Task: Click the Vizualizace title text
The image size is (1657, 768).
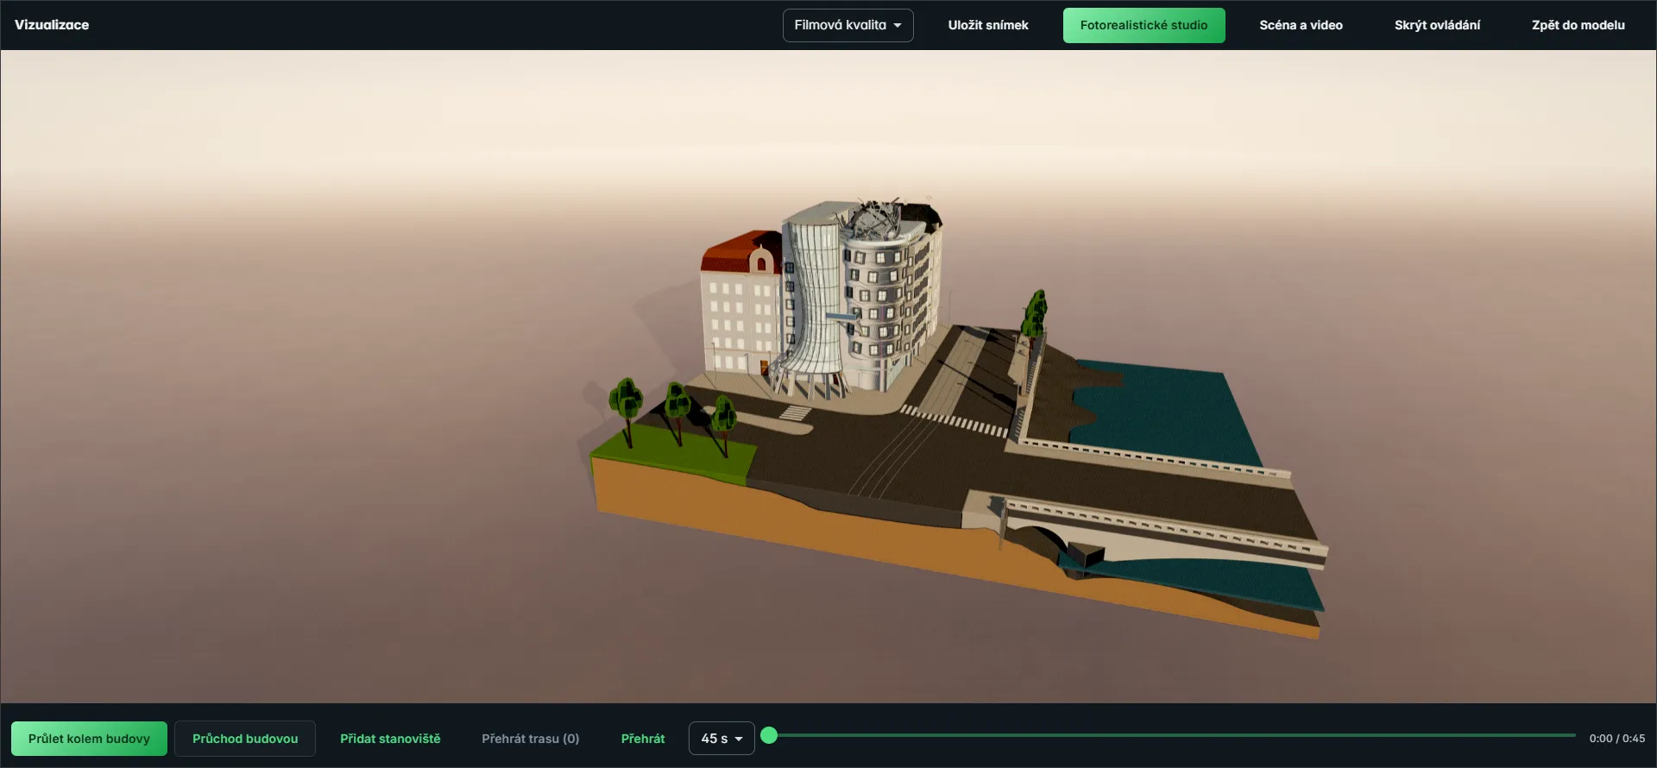Action: [52, 25]
